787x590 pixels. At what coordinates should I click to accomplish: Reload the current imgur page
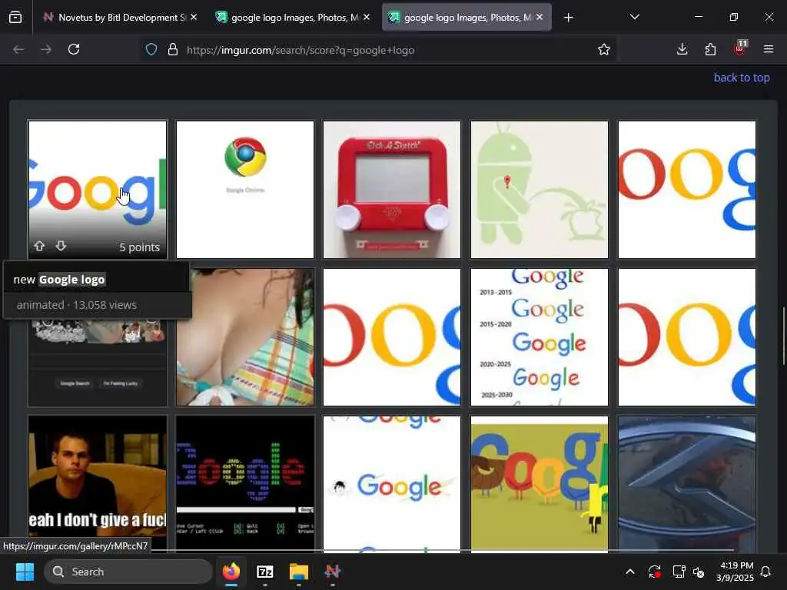74,49
